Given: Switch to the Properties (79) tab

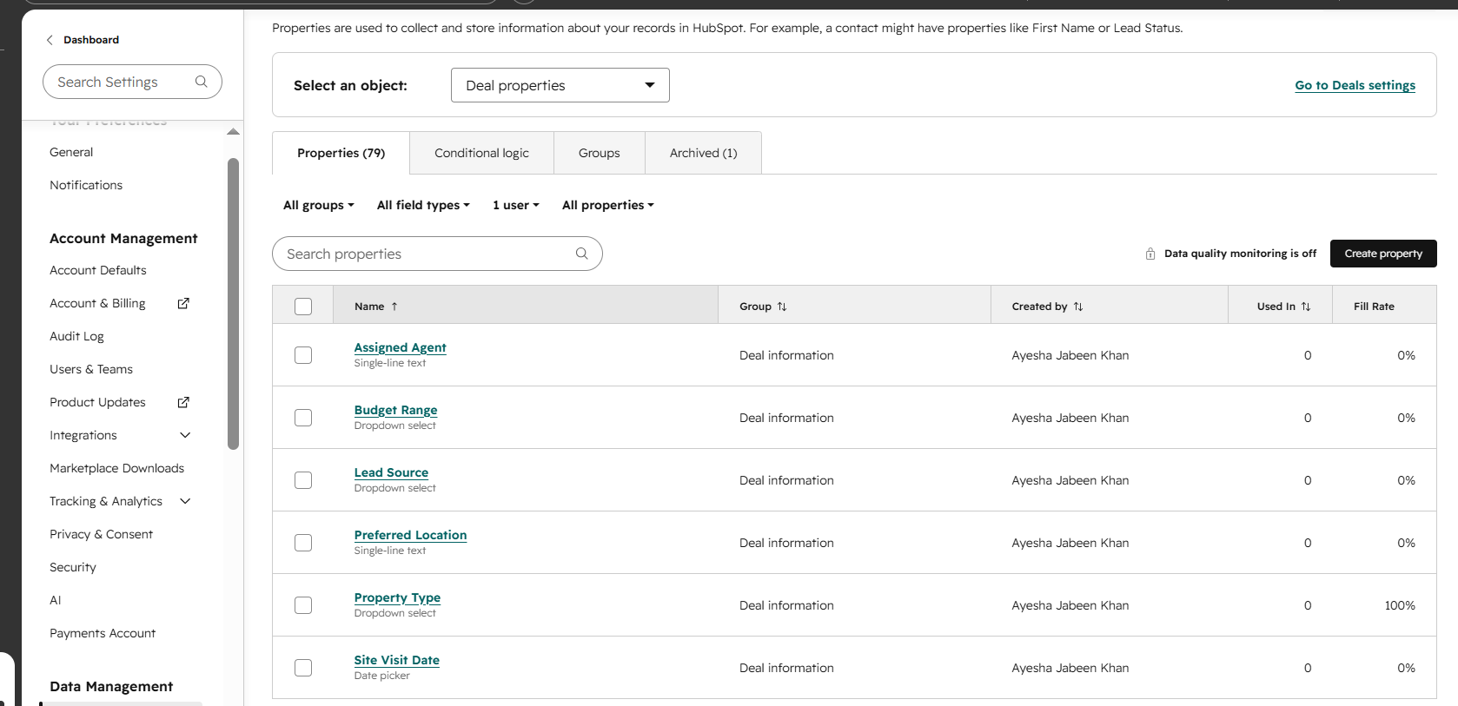Looking at the screenshot, I should (341, 153).
